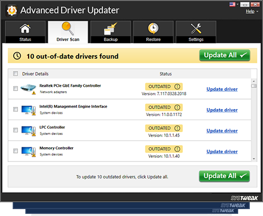
Task: Open the Settings tab
Action: coord(196,32)
